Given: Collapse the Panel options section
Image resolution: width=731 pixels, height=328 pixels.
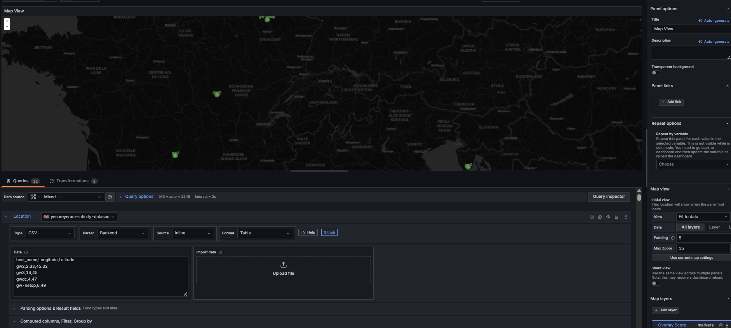Looking at the screenshot, I should click(x=728, y=9).
